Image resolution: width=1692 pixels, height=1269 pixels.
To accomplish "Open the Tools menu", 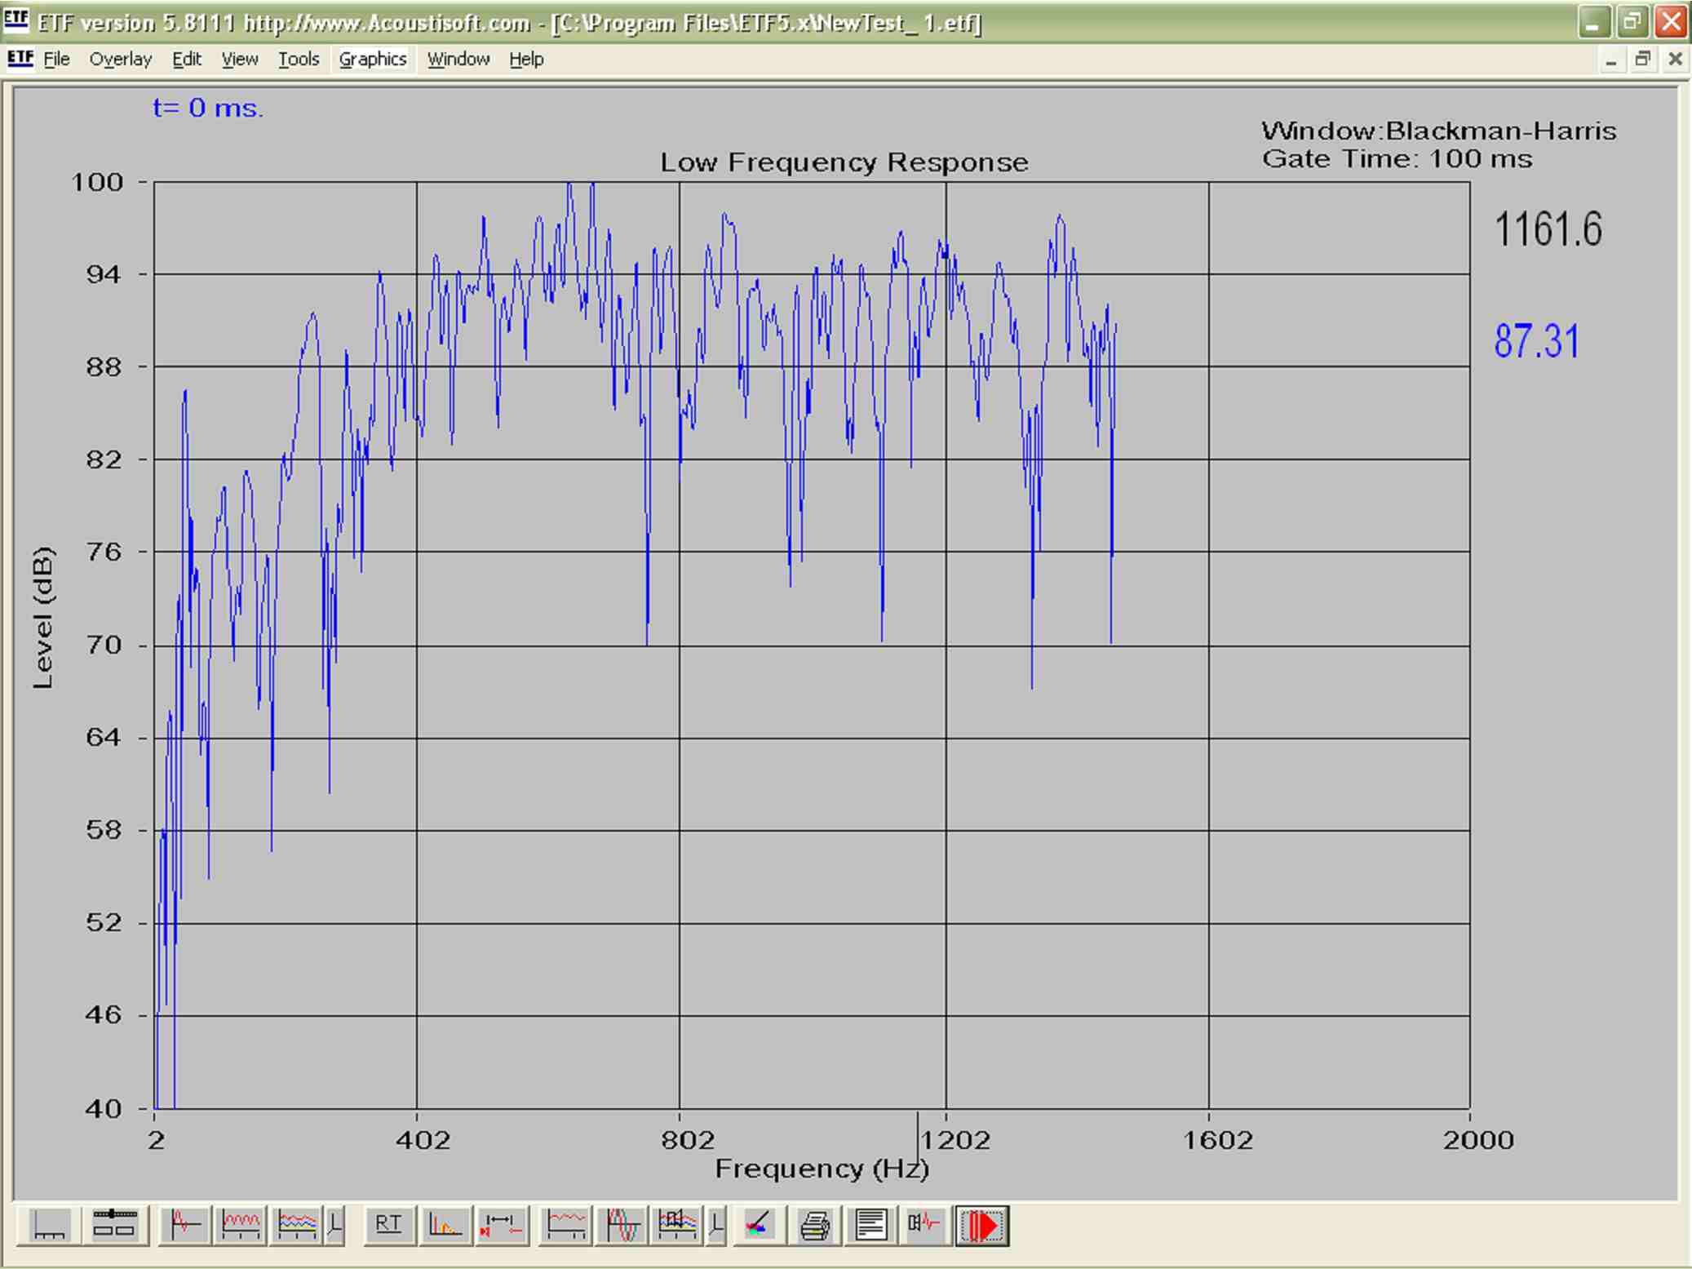I will tap(298, 60).
